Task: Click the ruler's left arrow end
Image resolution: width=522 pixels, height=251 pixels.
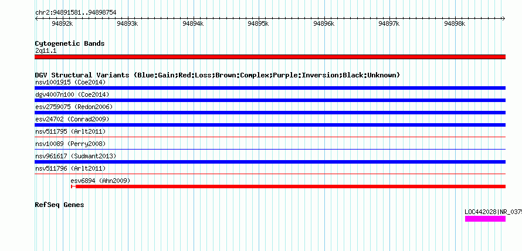Action: [x=36, y=19]
